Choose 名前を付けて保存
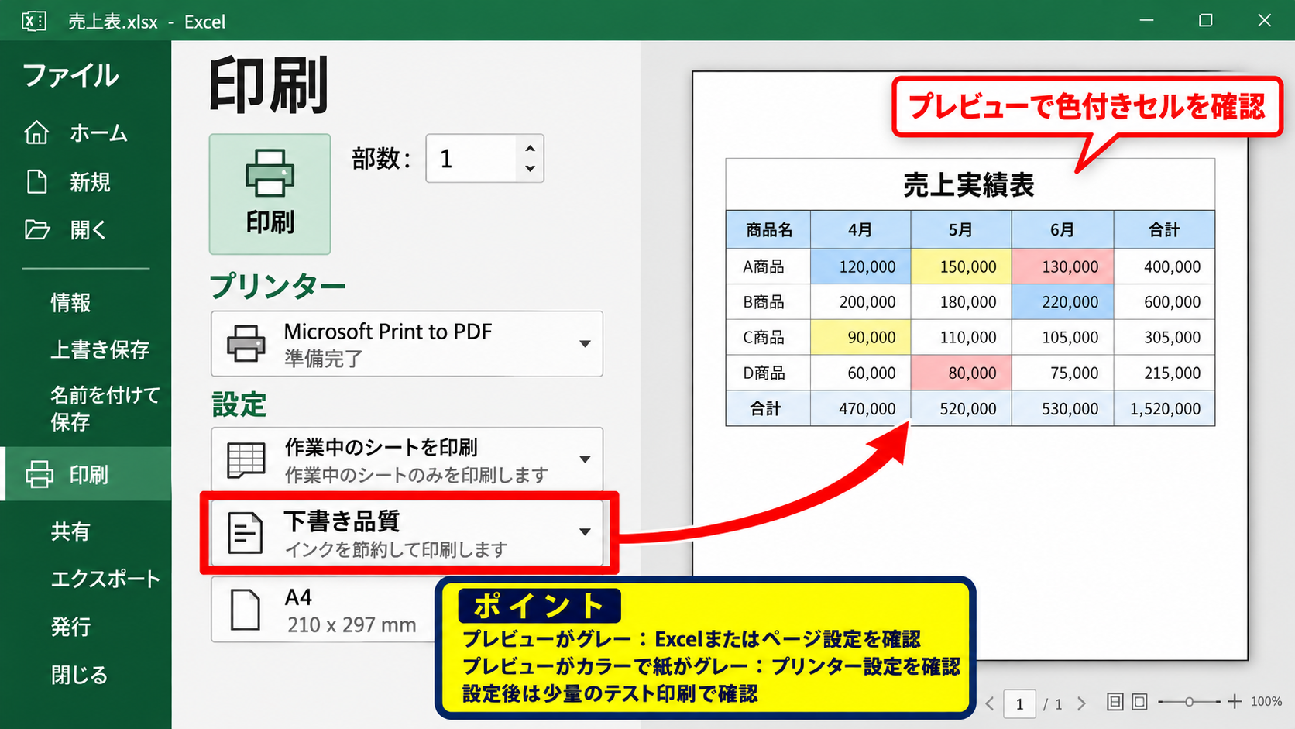The height and width of the screenshot is (729, 1295). tap(105, 408)
